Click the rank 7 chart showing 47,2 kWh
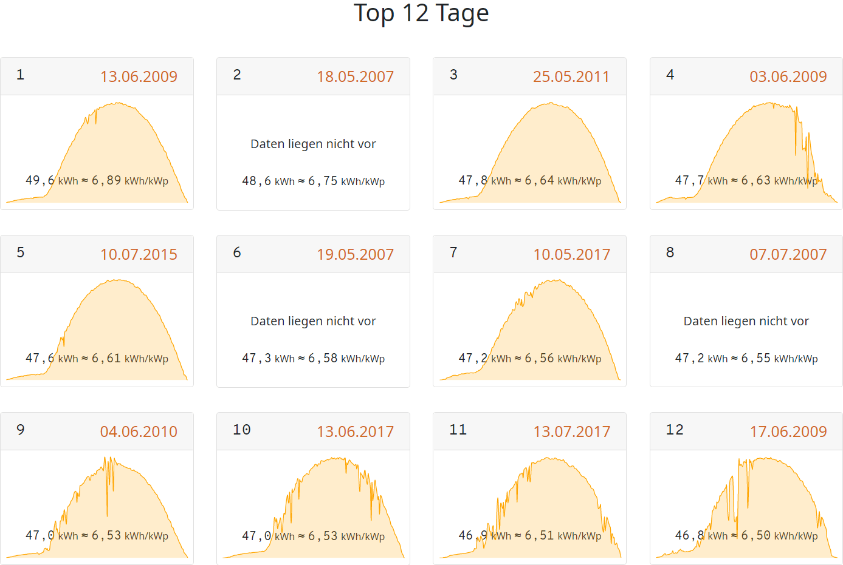Viewport: 843px width, 565px height. point(530,330)
